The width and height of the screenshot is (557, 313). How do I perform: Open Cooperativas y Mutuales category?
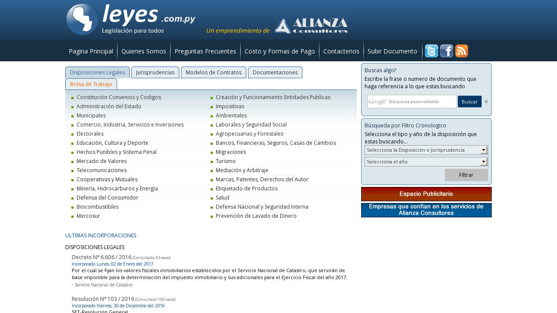(x=107, y=180)
